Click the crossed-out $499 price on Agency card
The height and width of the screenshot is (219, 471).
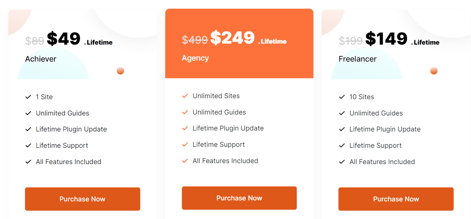(195, 40)
